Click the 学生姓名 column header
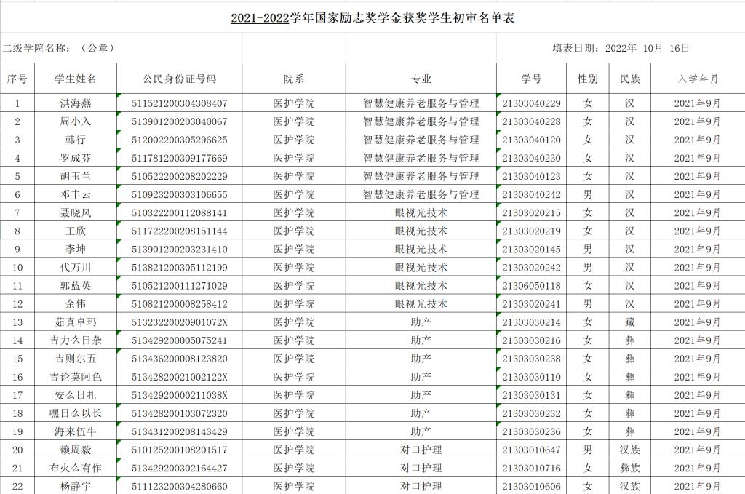The width and height of the screenshot is (745, 494). click(76, 79)
